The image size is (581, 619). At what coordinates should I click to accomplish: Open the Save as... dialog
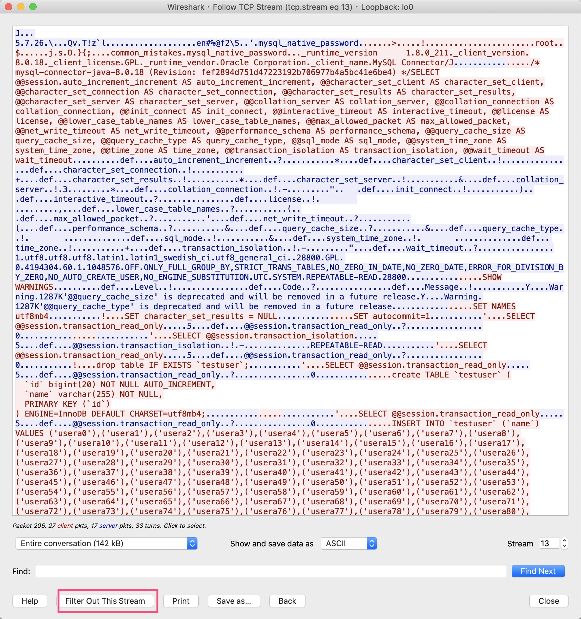tap(234, 601)
